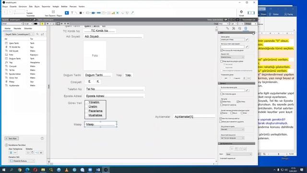This screenshot has height=173, width=307.
Task: Toggle Underline formatting button
Action: click(53, 24)
